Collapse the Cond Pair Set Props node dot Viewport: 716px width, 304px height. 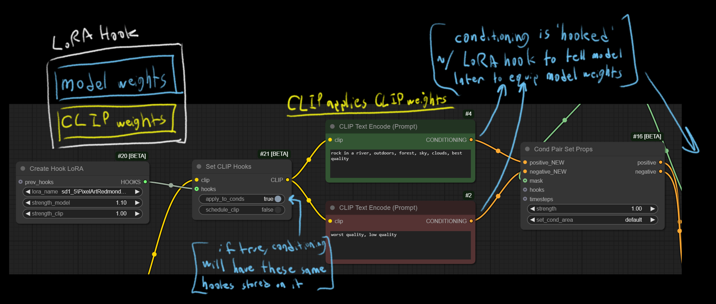527,149
